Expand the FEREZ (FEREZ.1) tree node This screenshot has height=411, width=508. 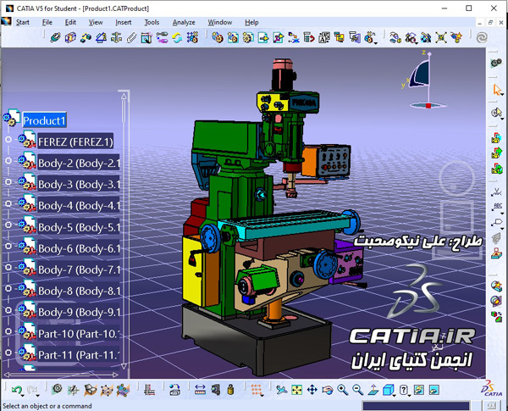tap(8, 140)
